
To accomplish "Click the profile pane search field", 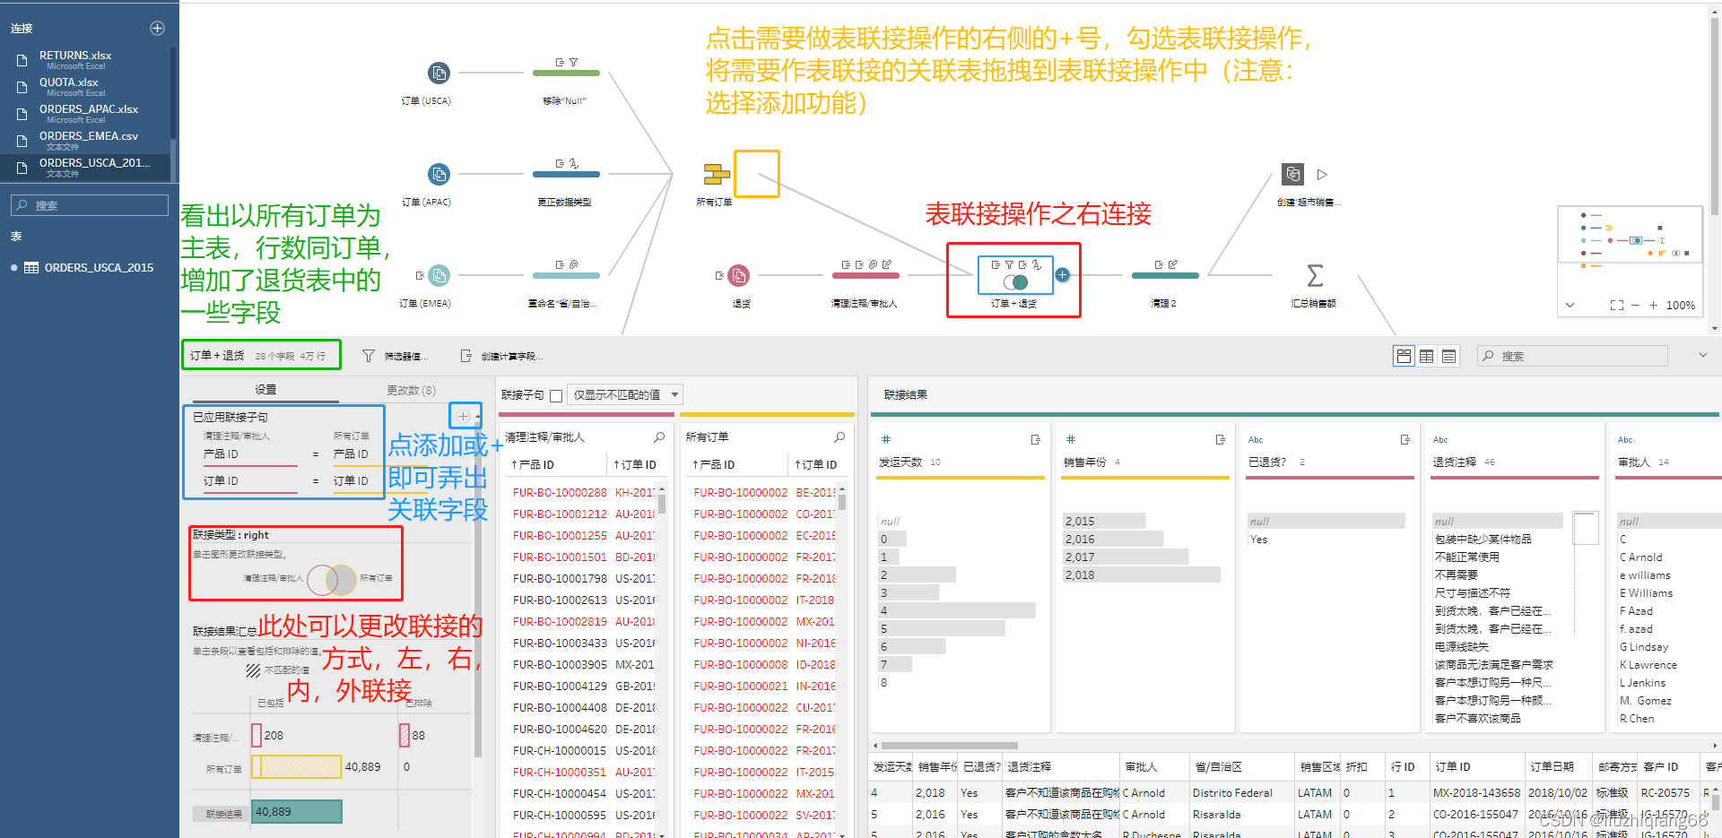I will (1572, 356).
